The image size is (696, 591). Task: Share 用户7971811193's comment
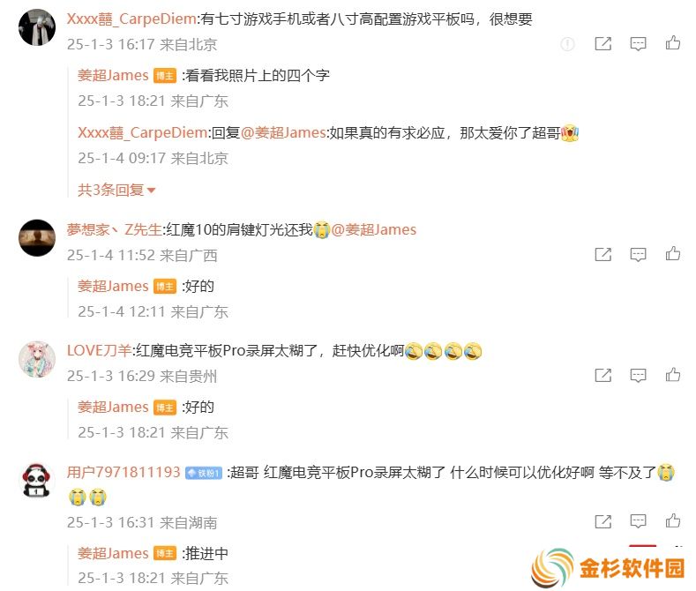(602, 521)
